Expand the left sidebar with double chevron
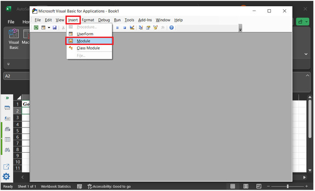315x191 pixels. (7, 97)
